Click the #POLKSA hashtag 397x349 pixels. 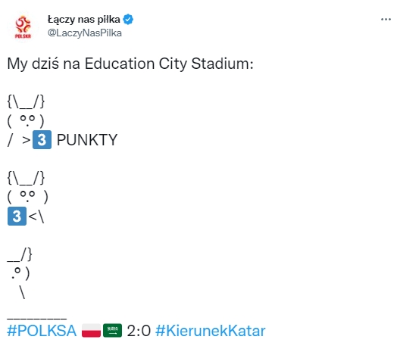point(42,331)
